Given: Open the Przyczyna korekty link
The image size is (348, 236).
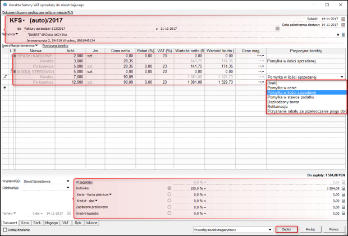Looking at the screenshot, I should 55,46.
